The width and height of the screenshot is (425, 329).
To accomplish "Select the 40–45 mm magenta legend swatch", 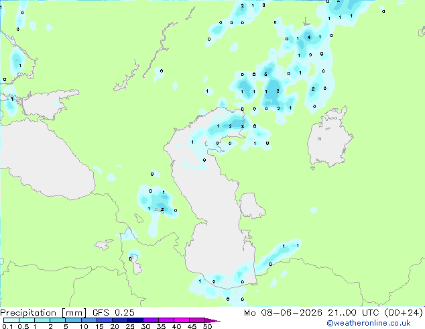I will pyautogui.click(x=182, y=320).
